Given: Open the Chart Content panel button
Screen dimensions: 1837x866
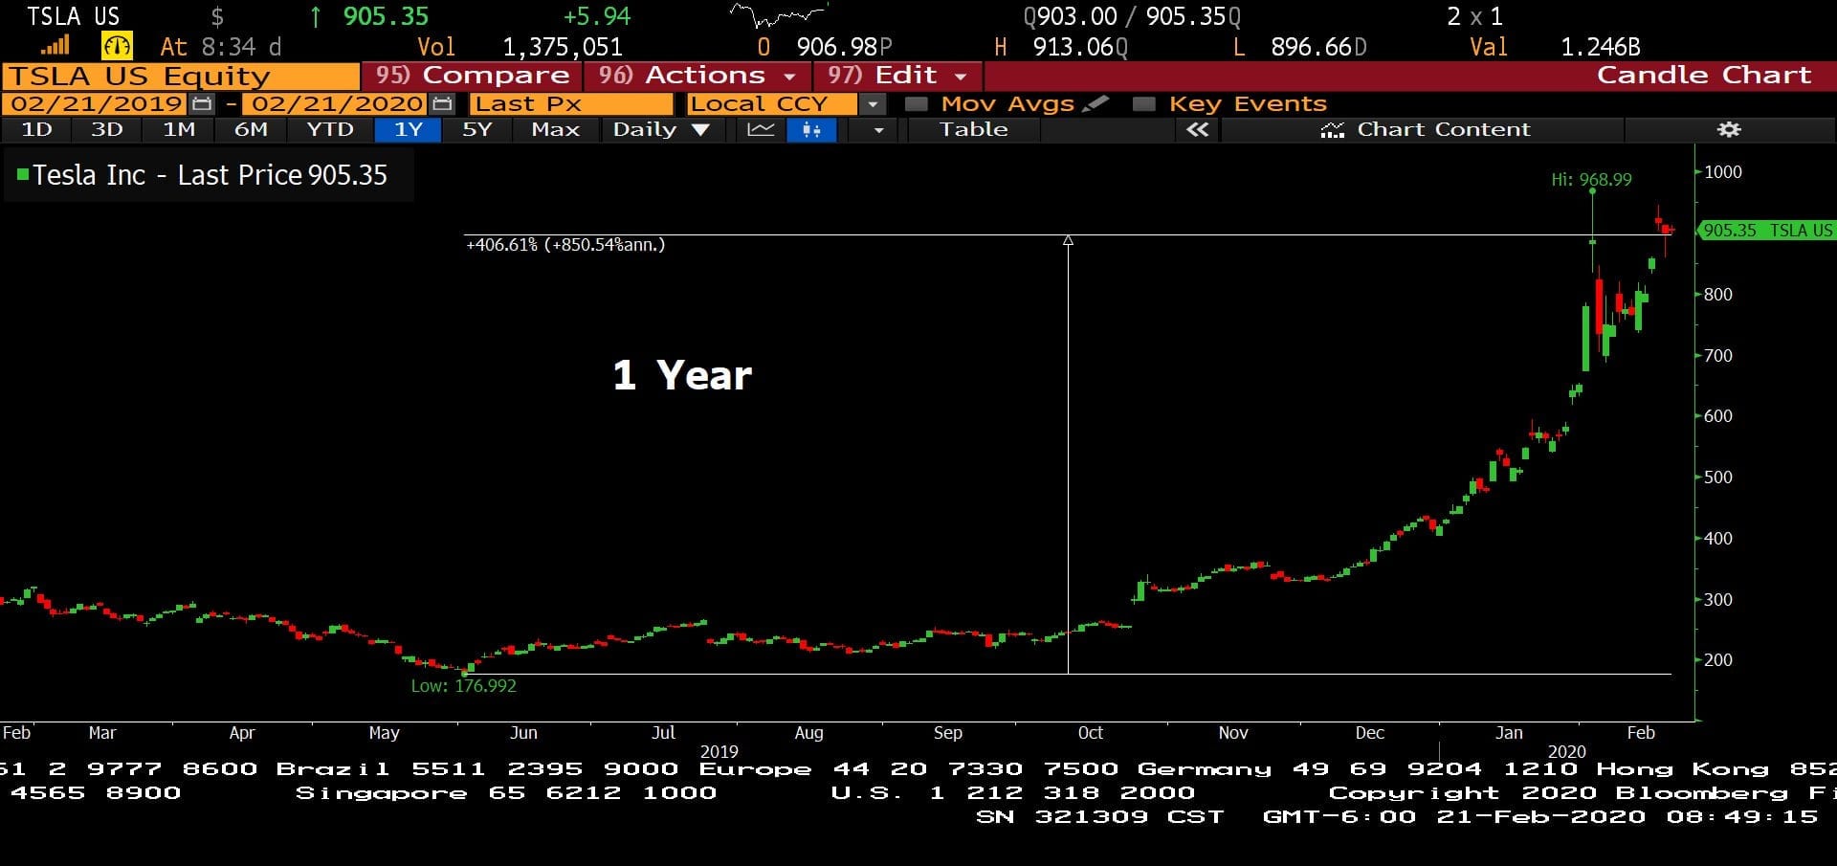Looking at the screenshot, I should [1424, 129].
